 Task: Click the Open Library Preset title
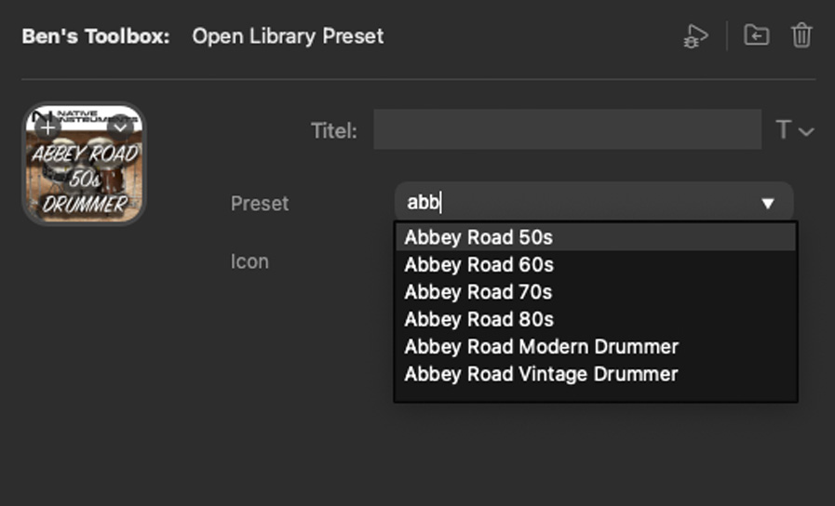288,37
